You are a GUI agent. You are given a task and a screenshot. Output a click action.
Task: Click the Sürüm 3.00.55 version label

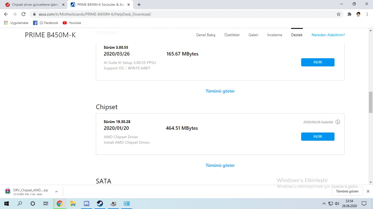click(x=116, y=47)
